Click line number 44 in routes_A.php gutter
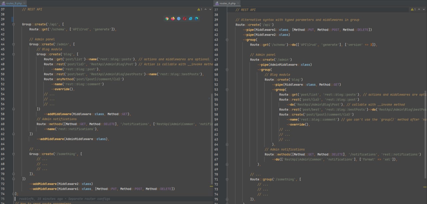The height and width of the screenshot is (204, 427). (216, 45)
